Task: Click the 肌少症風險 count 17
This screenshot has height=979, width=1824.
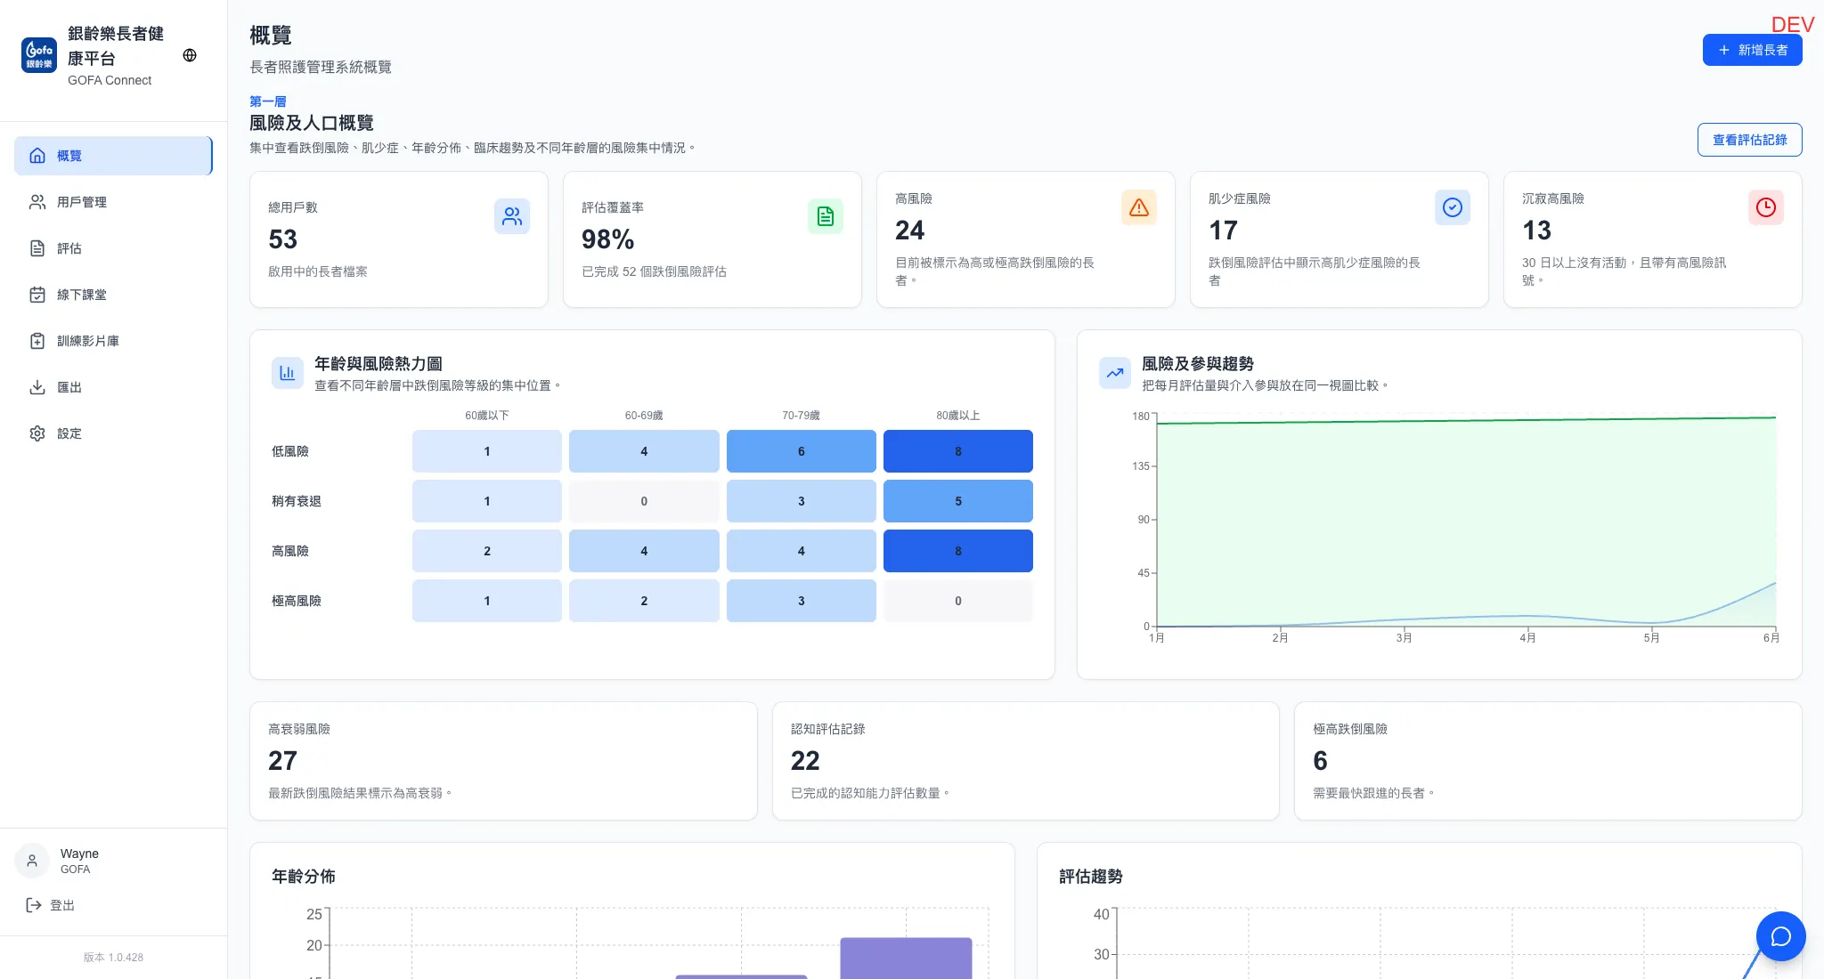Action: (1224, 231)
